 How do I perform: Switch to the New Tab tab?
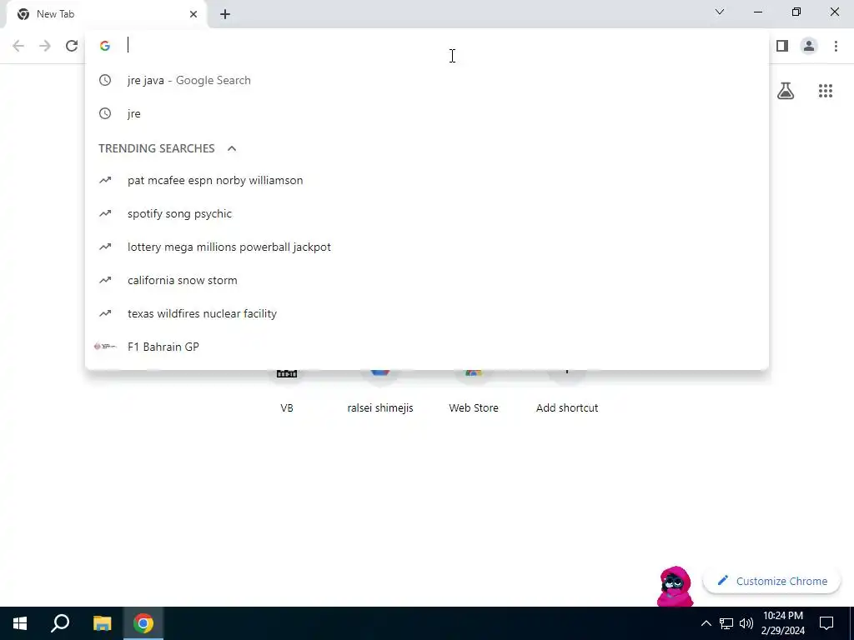(106, 14)
